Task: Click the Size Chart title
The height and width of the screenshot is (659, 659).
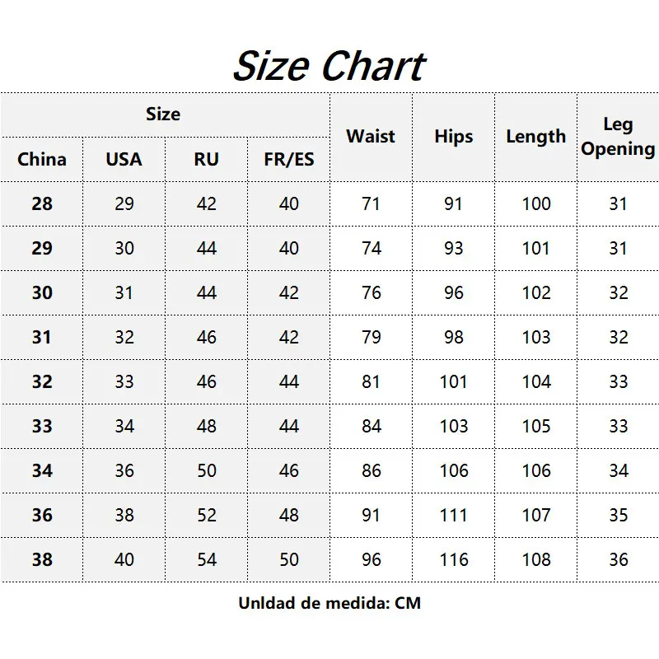Action: (x=329, y=66)
